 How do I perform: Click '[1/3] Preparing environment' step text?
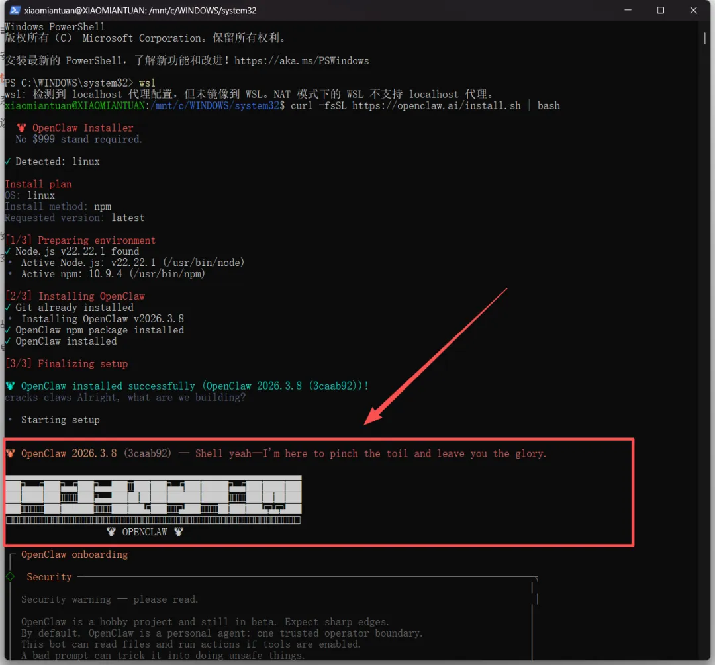point(80,240)
